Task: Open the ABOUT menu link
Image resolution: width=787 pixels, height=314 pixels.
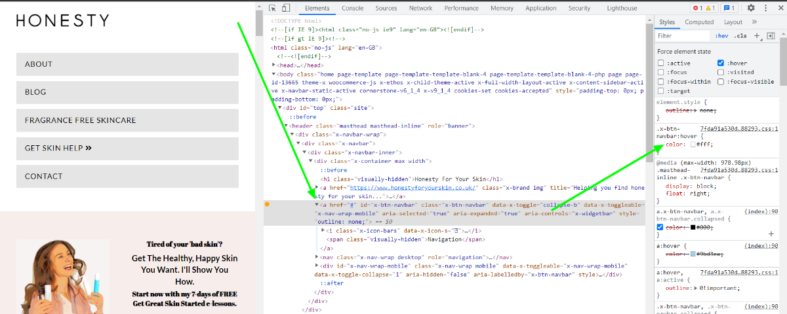Action: (128, 64)
